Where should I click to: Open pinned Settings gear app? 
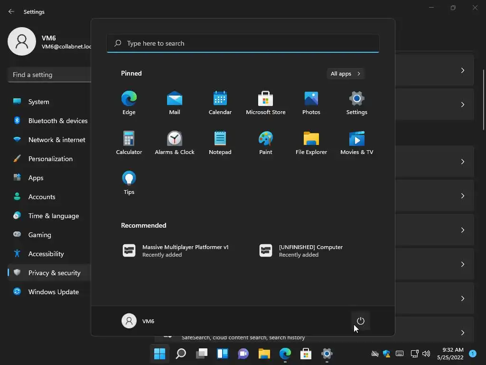357,103
